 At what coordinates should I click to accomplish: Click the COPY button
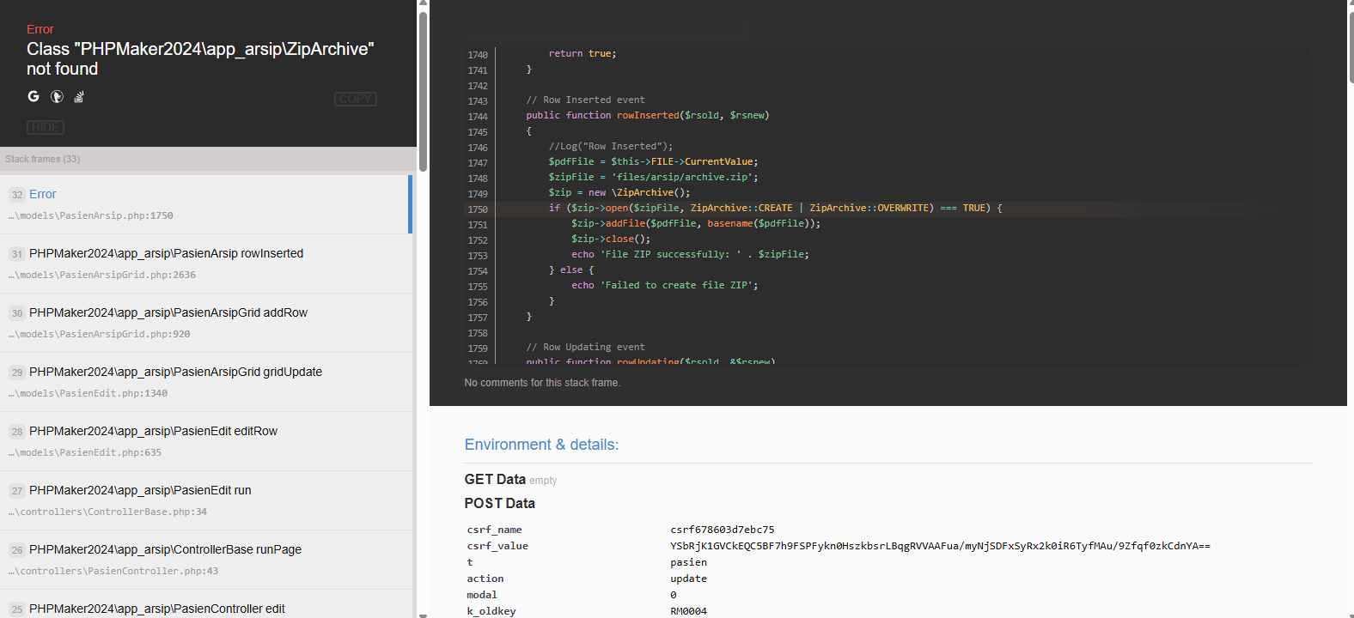(x=355, y=99)
